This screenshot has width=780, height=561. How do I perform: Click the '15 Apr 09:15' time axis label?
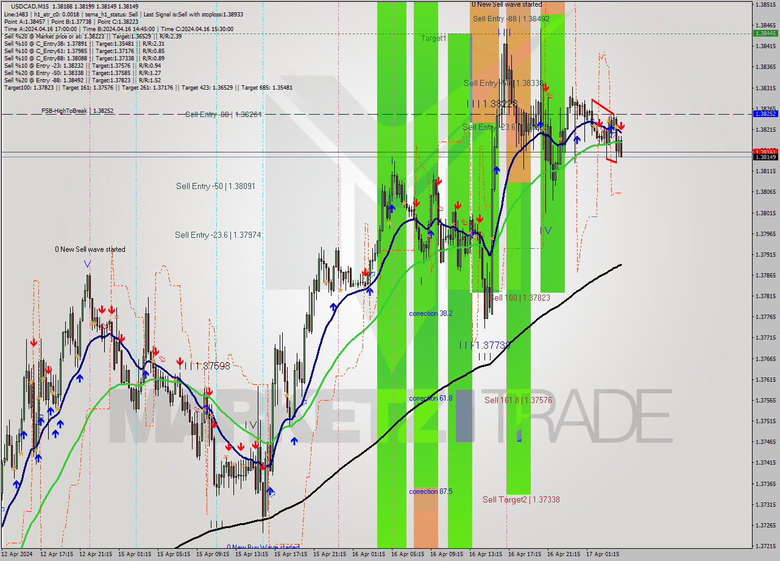(213, 554)
